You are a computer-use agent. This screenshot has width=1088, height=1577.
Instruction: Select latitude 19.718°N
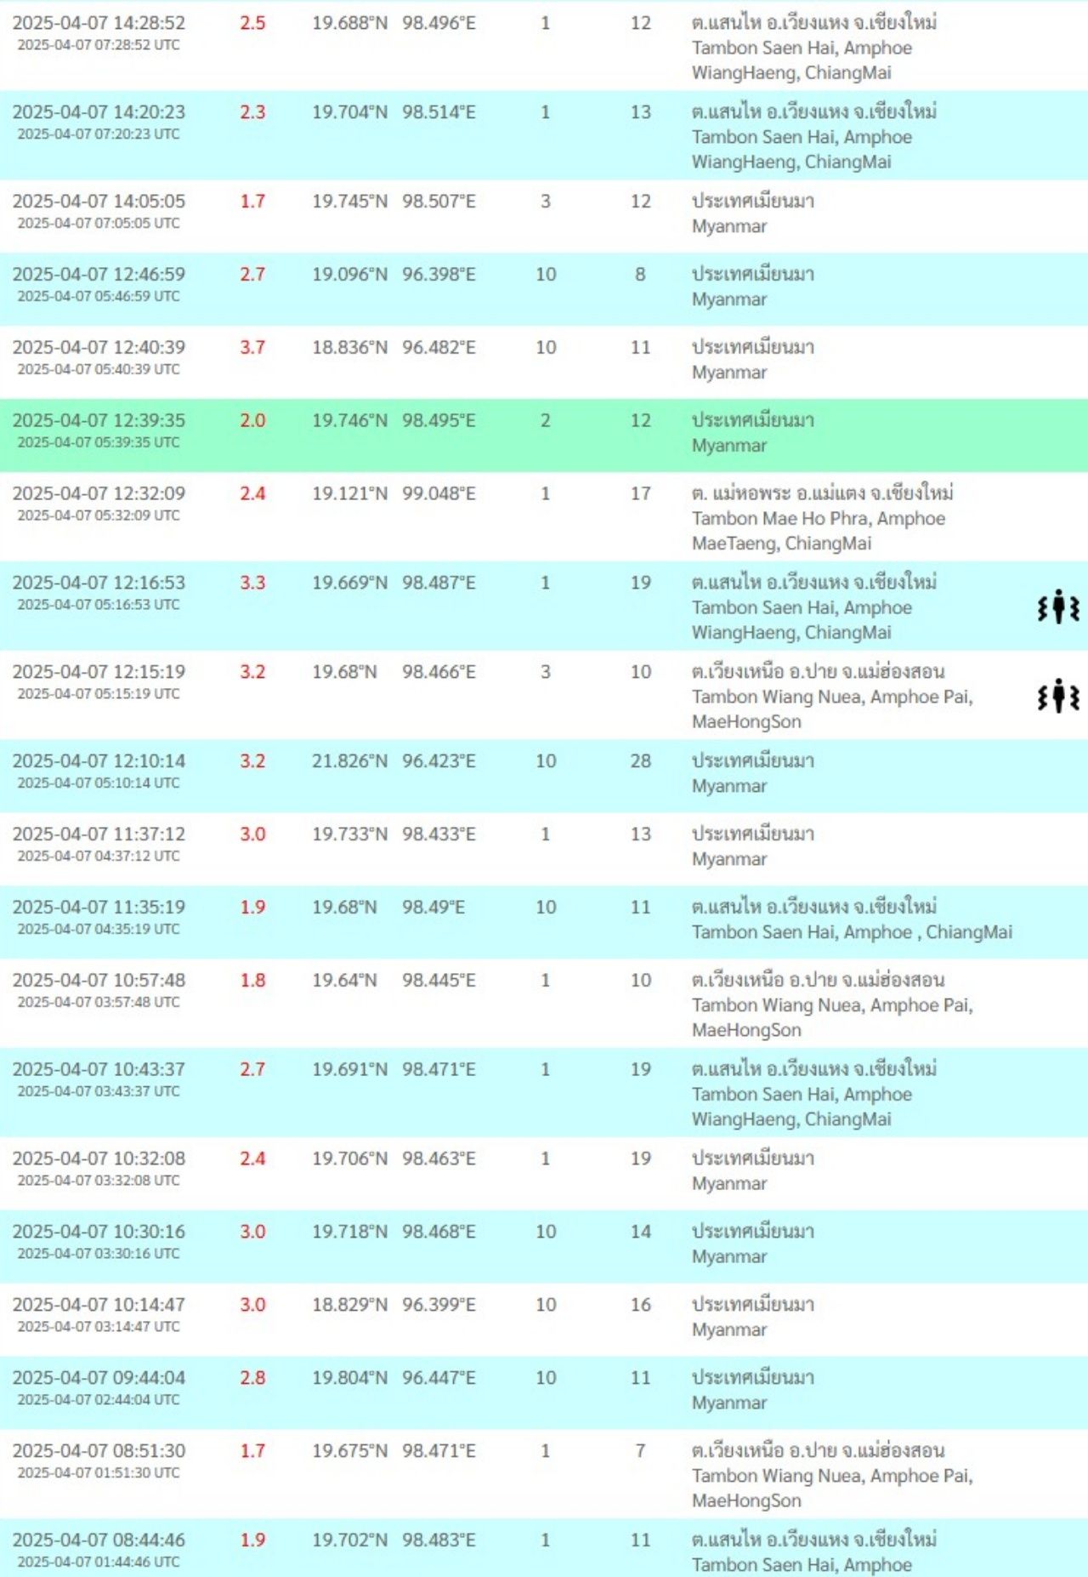[349, 1233]
